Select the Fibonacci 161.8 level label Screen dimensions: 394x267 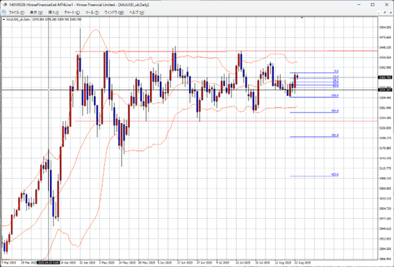coord(335,111)
